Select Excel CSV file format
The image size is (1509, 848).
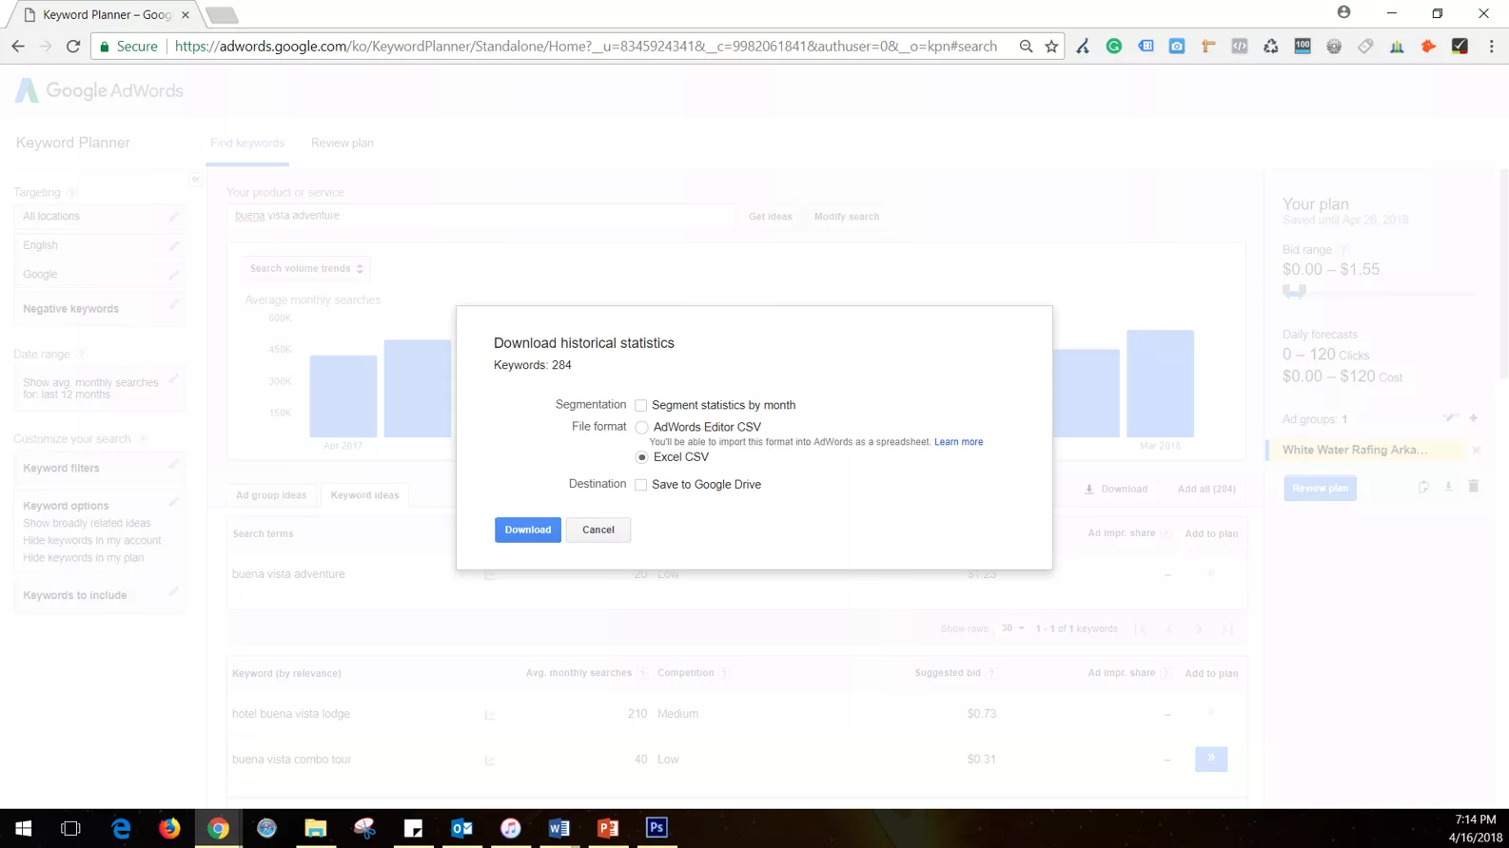tap(642, 457)
